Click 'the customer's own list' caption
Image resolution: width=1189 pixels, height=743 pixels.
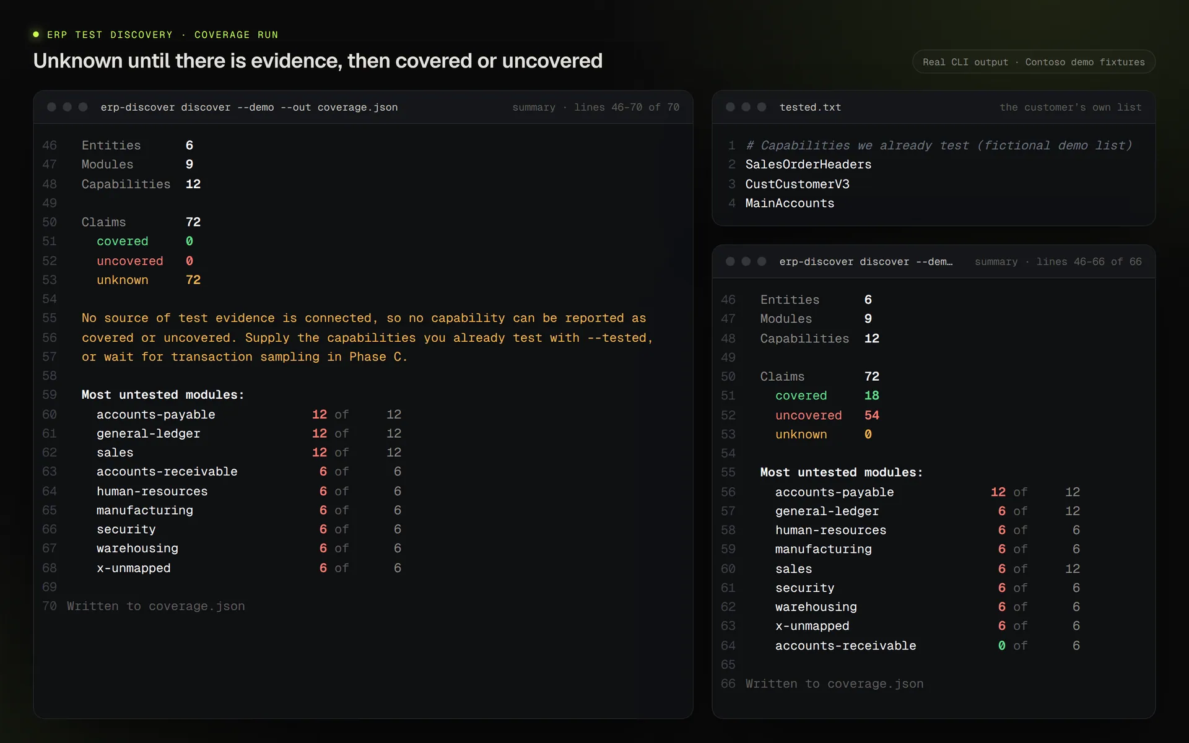(1070, 107)
